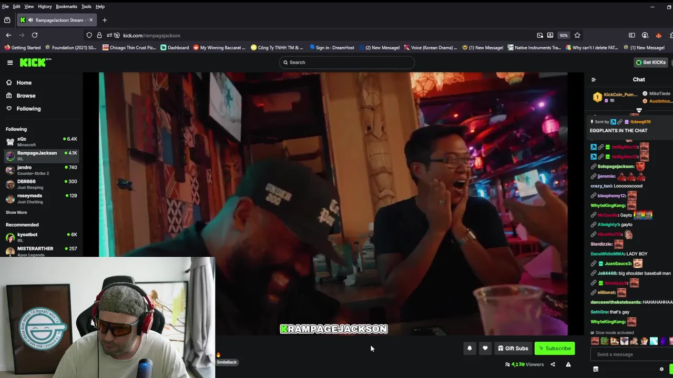Click crazy_taxi username in chat
673x378 pixels.
pyautogui.click(x=601, y=186)
